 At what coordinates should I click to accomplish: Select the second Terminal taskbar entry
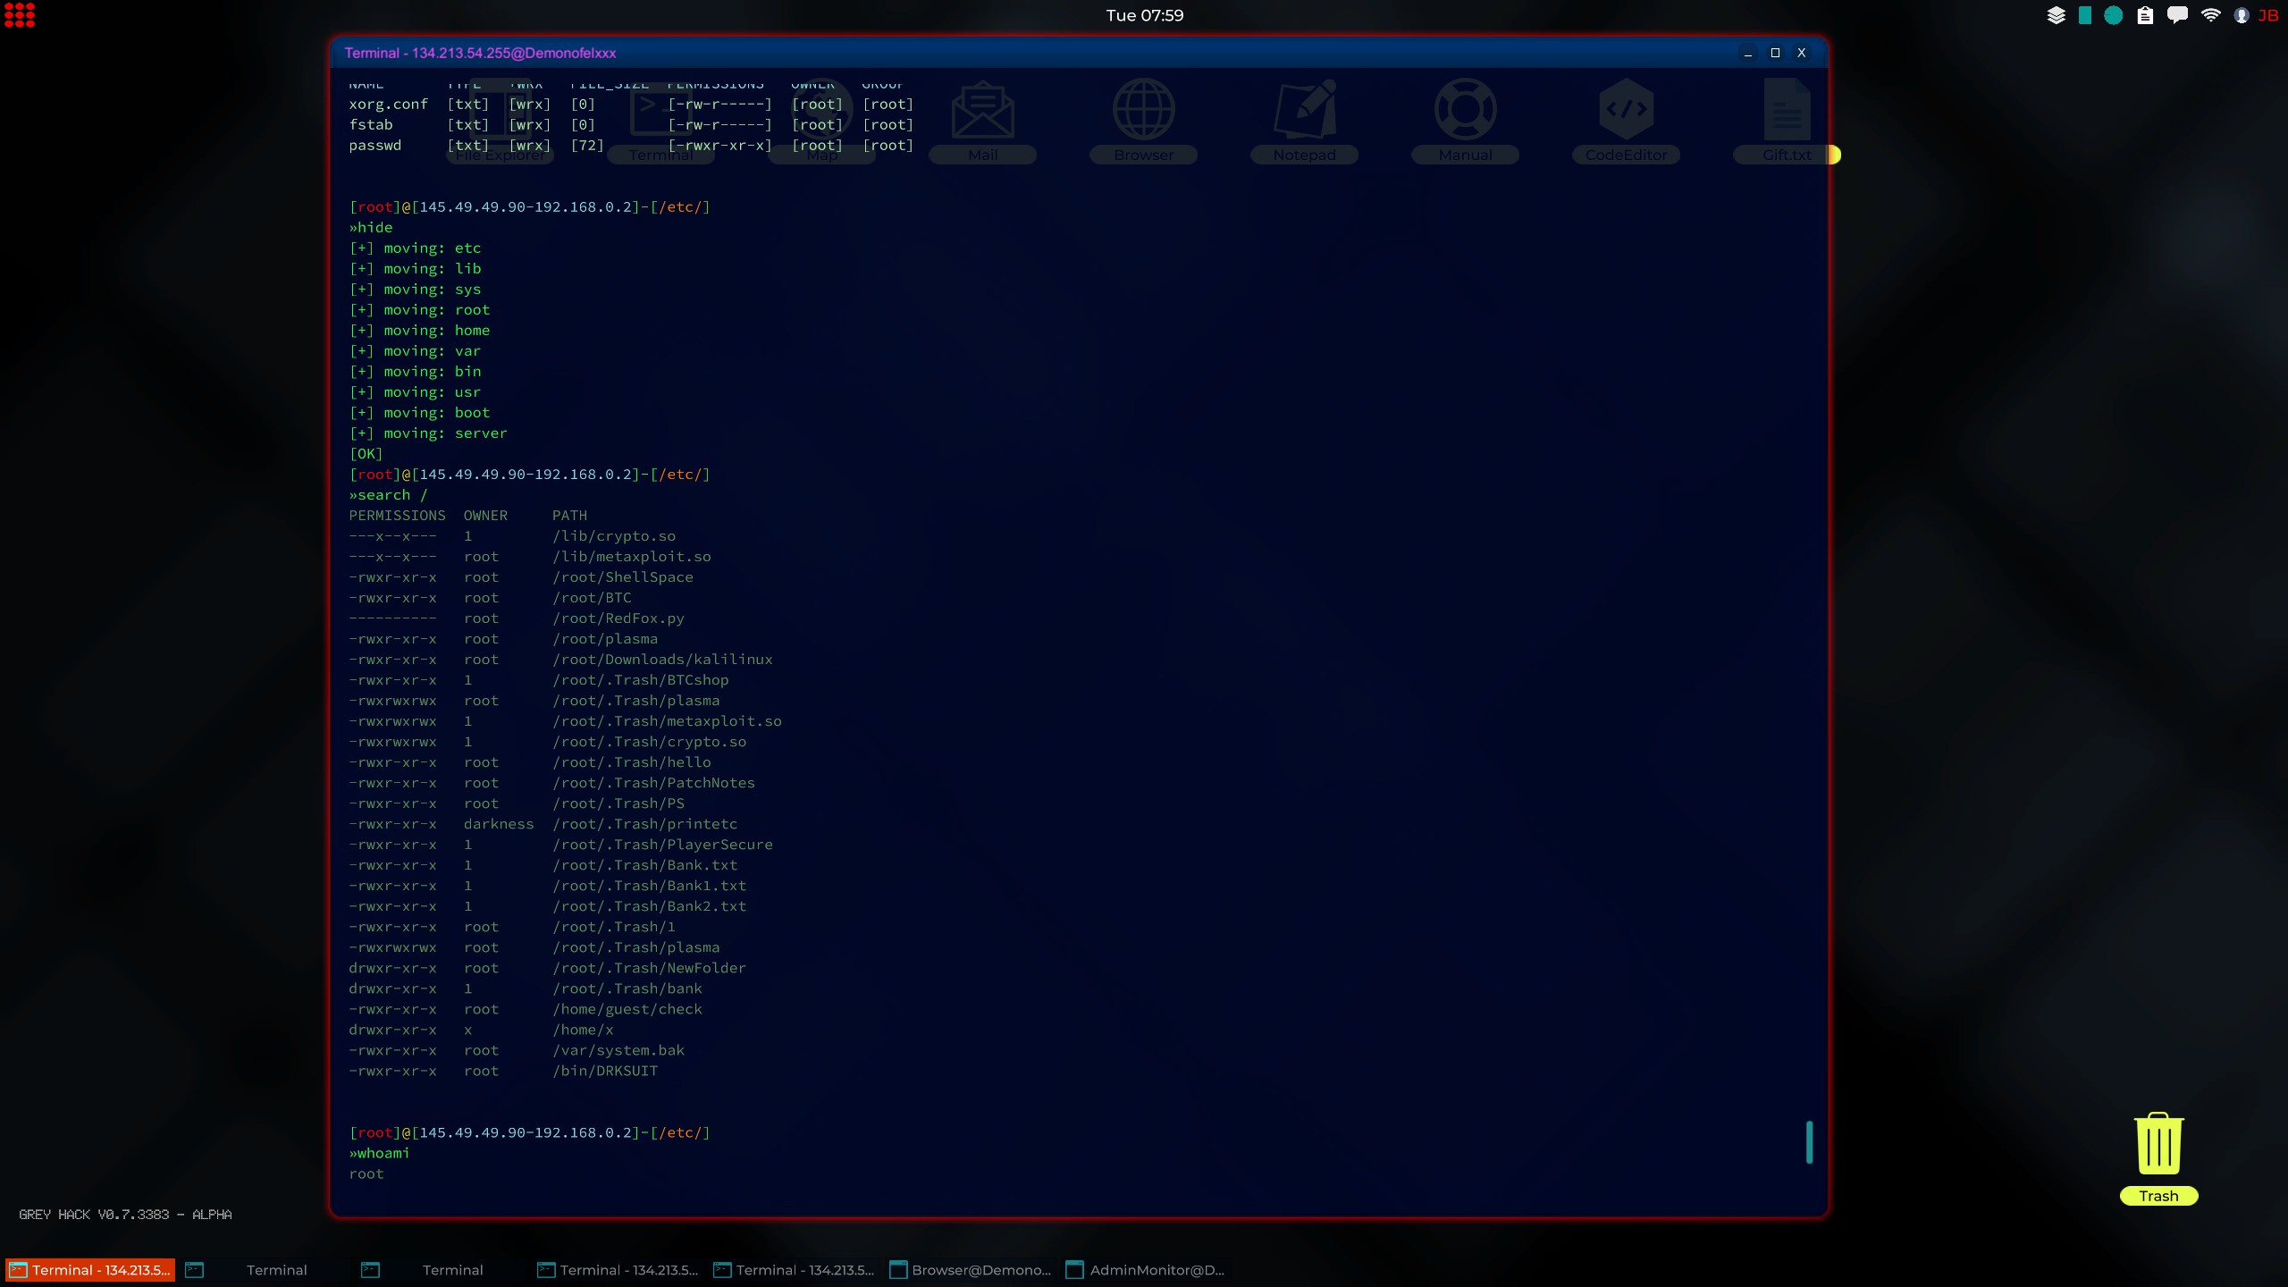point(277,1270)
